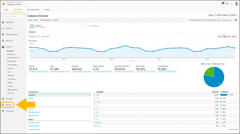Click the education graduation cap icon

click(236, 20)
